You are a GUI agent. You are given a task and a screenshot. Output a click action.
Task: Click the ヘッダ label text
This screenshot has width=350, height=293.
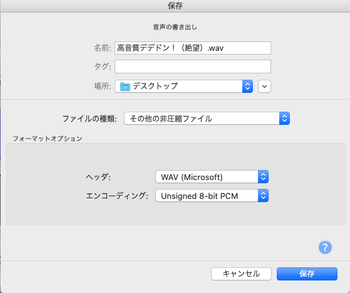pos(98,177)
